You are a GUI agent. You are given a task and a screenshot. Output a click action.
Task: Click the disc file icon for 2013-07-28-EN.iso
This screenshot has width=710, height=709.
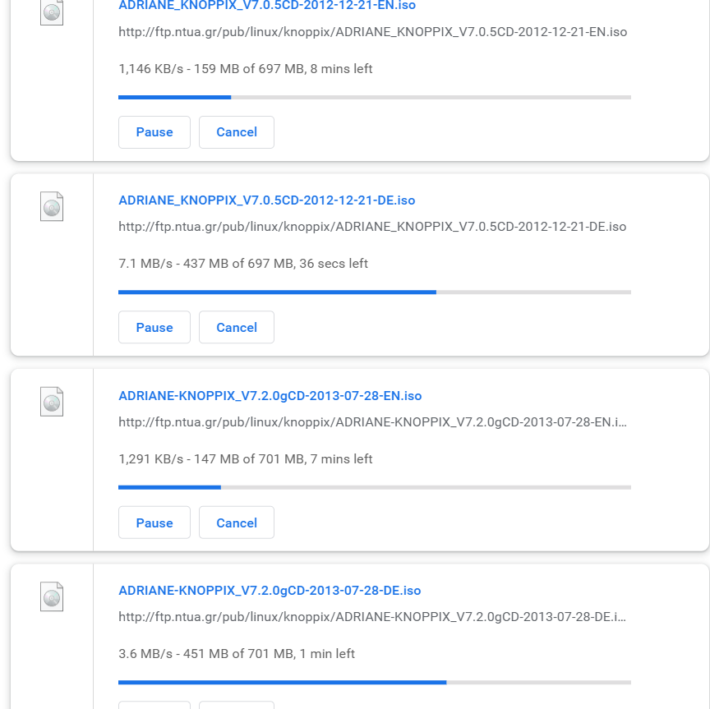coord(52,402)
